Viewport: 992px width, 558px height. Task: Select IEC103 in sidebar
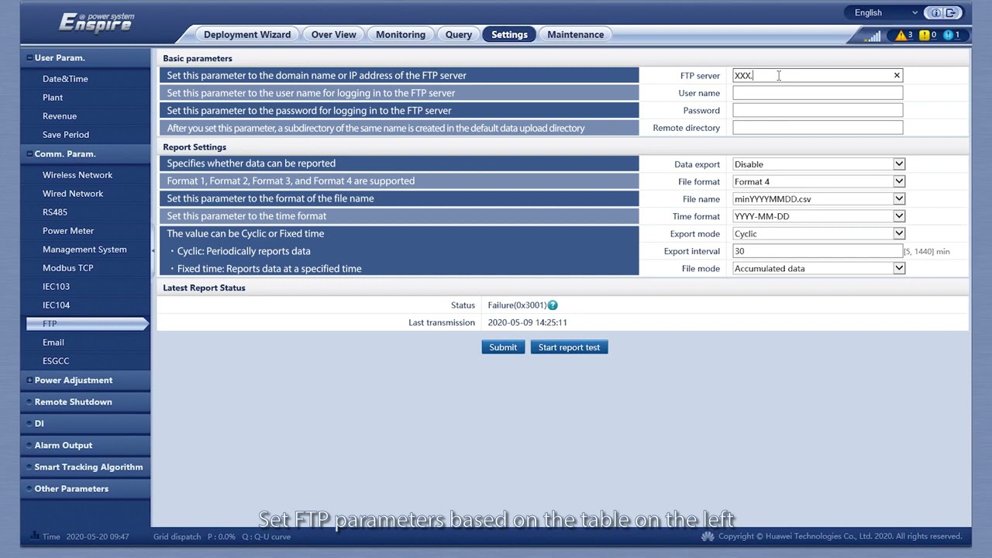tap(56, 287)
